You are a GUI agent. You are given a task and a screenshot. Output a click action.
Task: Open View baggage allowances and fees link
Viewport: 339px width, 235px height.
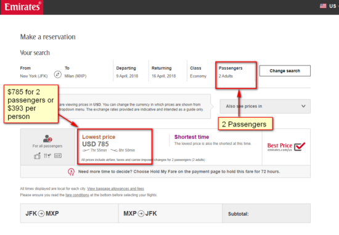(x=115, y=189)
